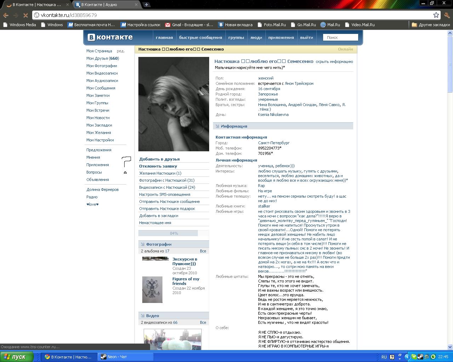
Task: Hide info via 'скрыть информацию' link
Action: click(334, 62)
